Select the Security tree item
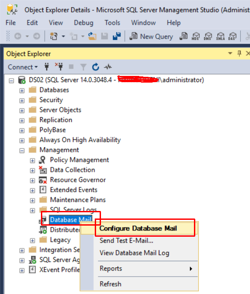The image size is (250, 294). click(51, 100)
